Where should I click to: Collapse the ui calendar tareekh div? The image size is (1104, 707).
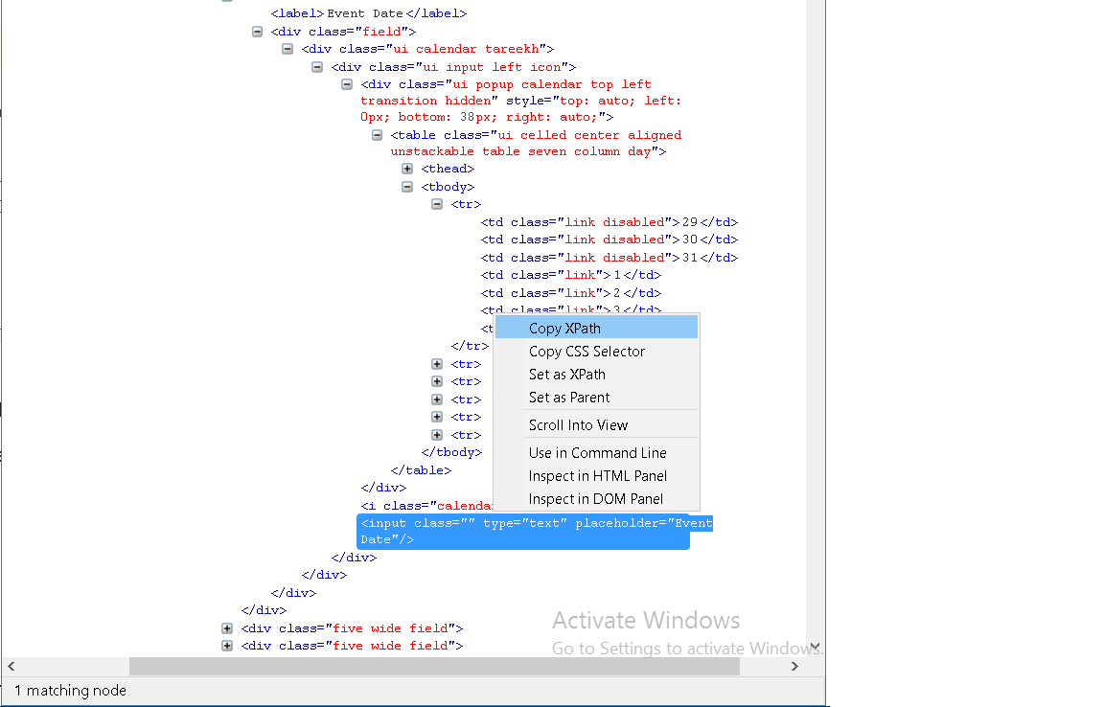pyautogui.click(x=287, y=48)
